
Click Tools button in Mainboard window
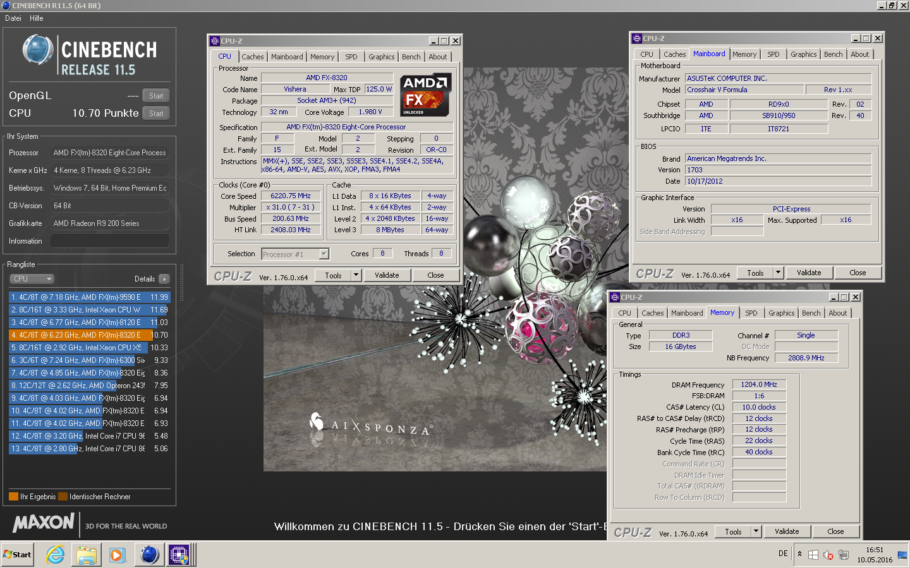click(x=755, y=273)
